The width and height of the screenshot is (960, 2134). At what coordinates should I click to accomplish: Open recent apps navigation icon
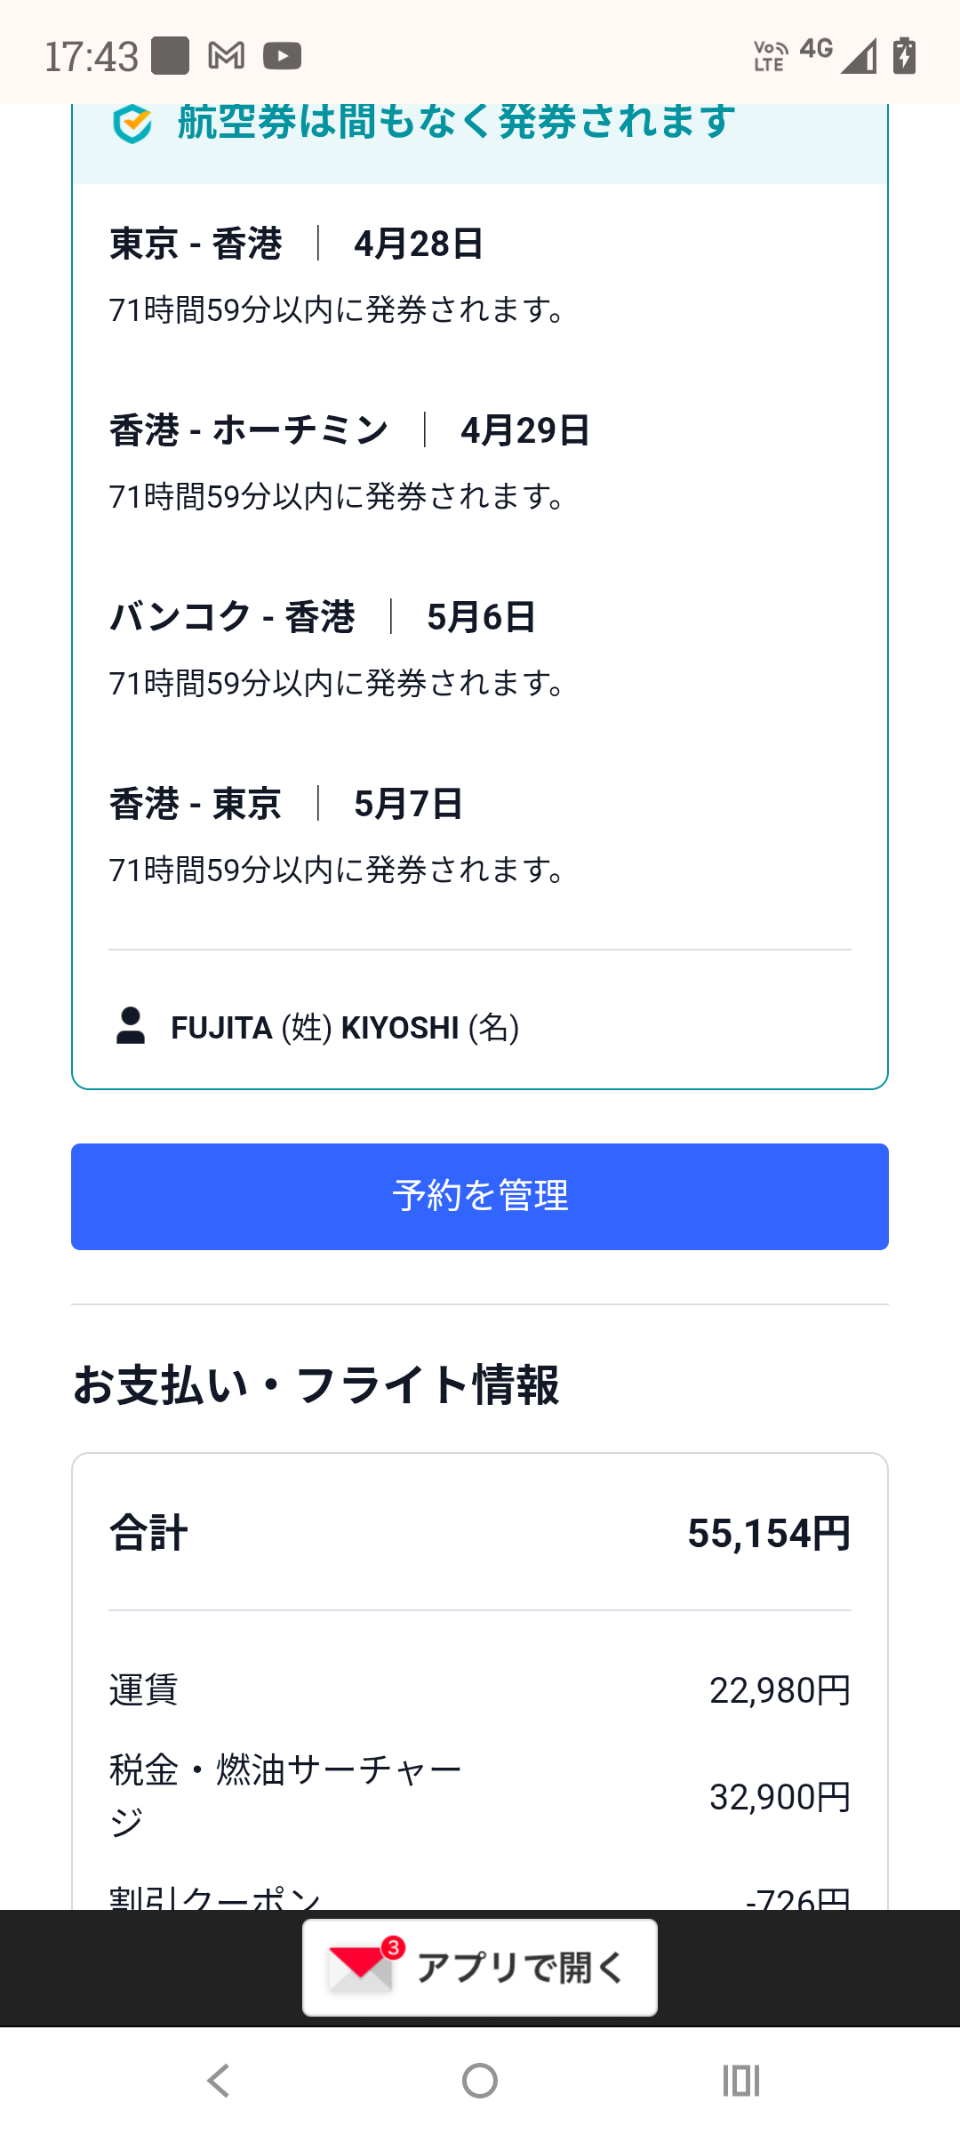pyautogui.click(x=740, y=2081)
